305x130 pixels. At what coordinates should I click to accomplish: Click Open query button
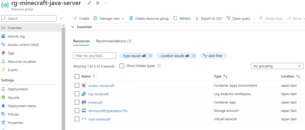pyautogui.click(x=238, y=18)
